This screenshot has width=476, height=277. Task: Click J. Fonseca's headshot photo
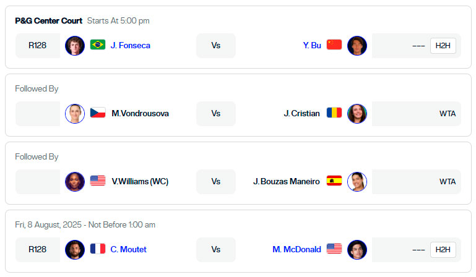pos(75,46)
